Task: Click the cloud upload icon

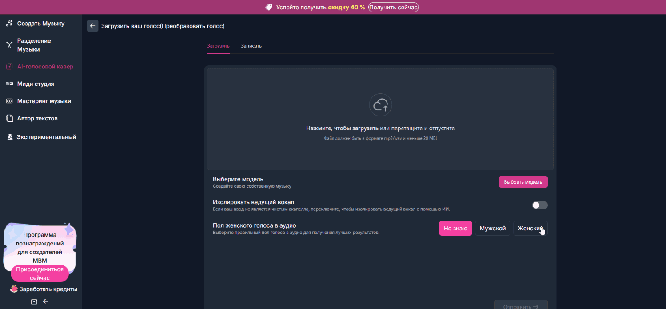Action: [380, 105]
